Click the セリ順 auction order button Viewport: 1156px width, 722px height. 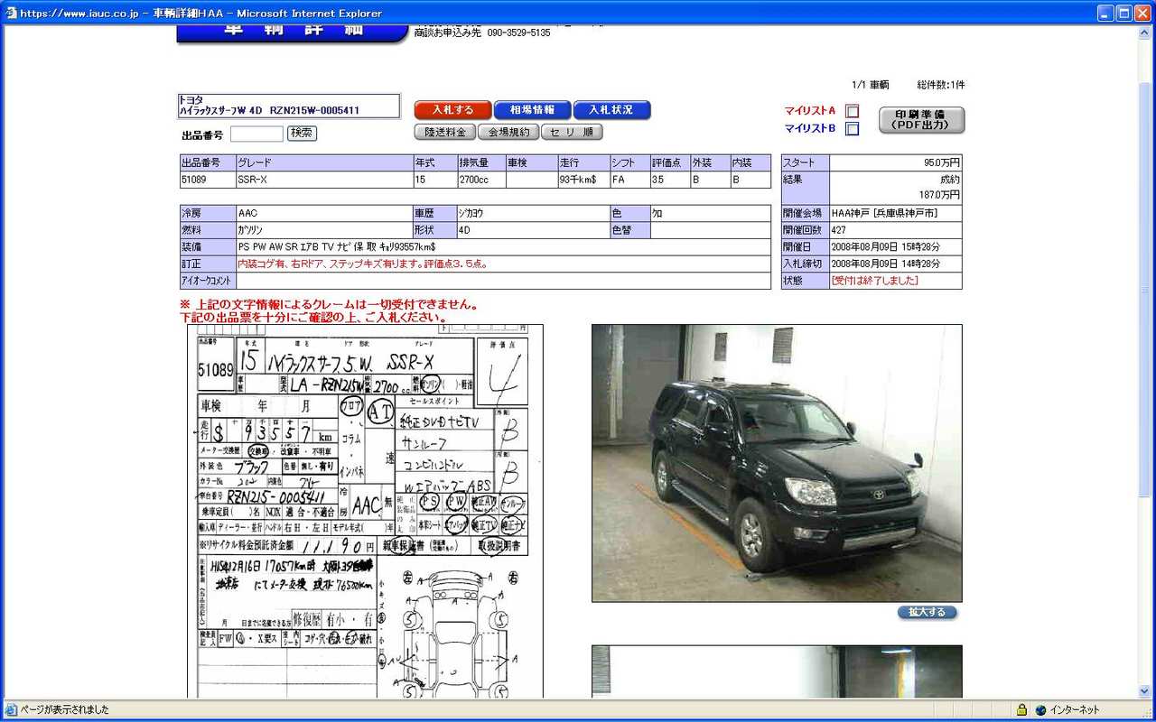tap(572, 132)
